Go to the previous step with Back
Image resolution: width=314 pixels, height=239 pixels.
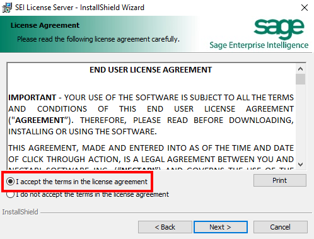coord(165,227)
